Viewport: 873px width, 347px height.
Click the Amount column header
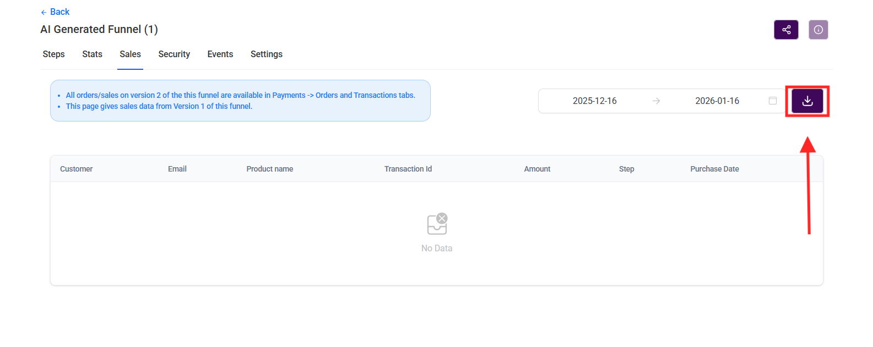pyautogui.click(x=537, y=169)
